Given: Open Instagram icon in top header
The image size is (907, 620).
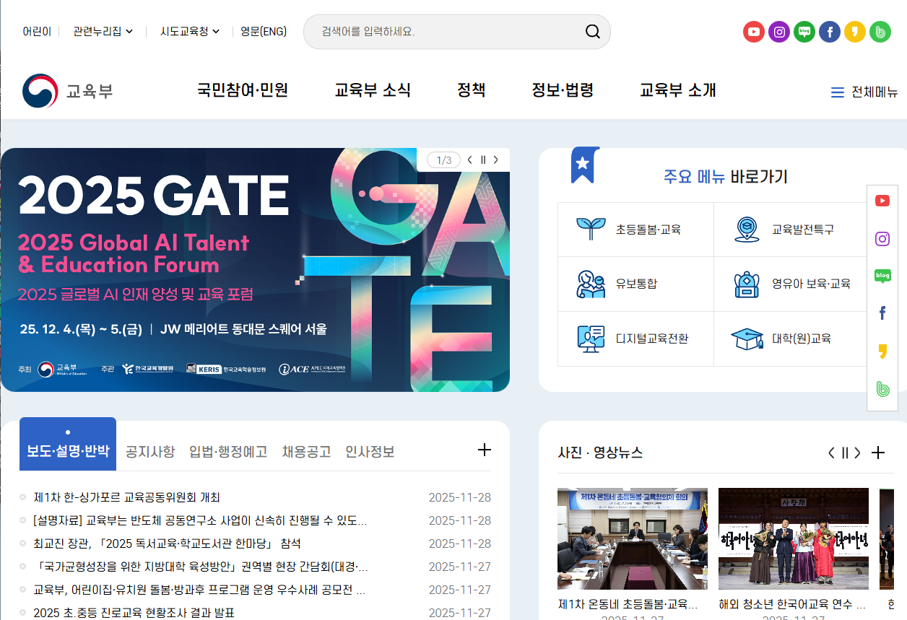Looking at the screenshot, I should [x=779, y=32].
